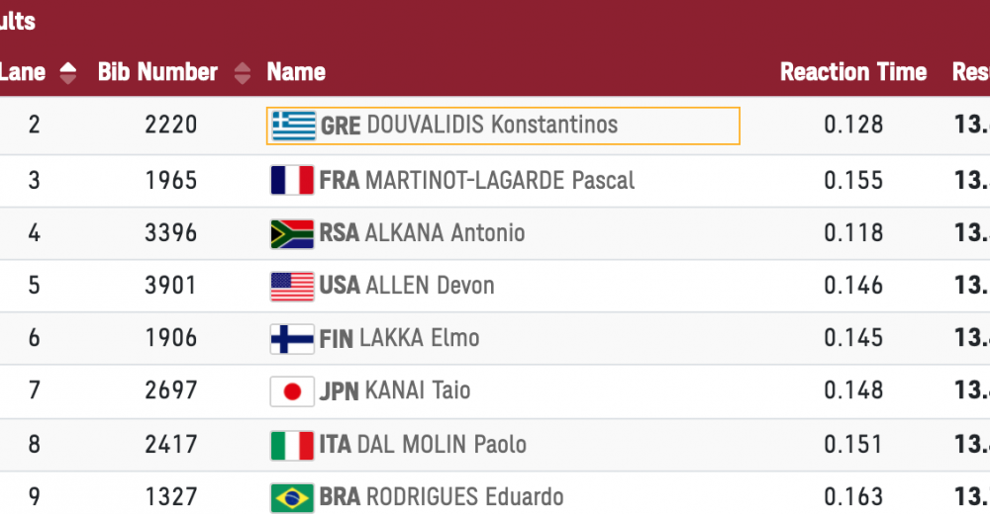990x514 pixels.
Task: Click the USA flag icon
Action: click(292, 286)
